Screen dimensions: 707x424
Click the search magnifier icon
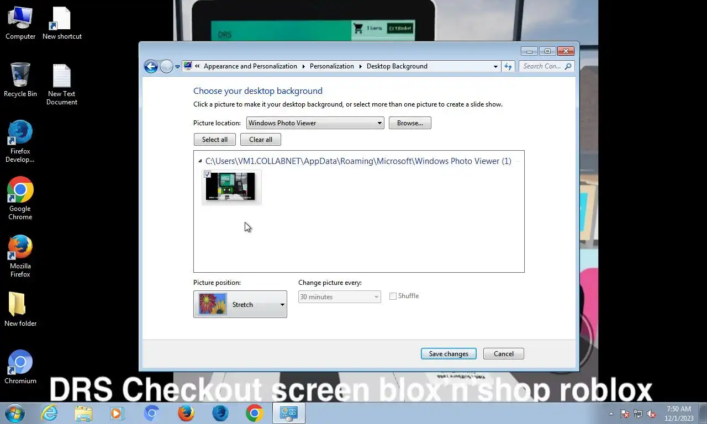click(x=568, y=66)
